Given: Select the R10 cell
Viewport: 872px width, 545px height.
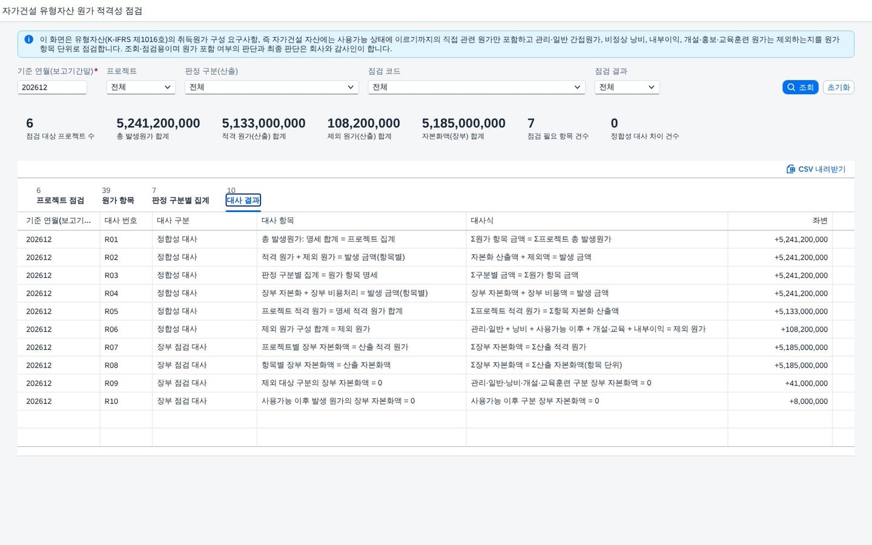Looking at the screenshot, I should pyautogui.click(x=126, y=401).
